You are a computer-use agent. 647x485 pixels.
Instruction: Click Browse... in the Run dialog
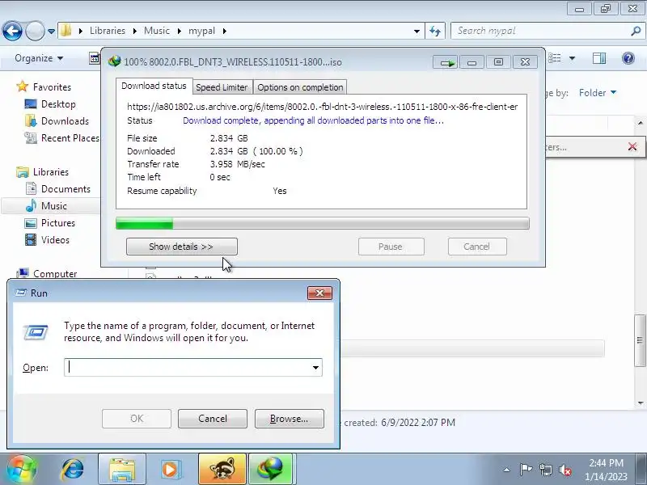click(x=290, y=419)
